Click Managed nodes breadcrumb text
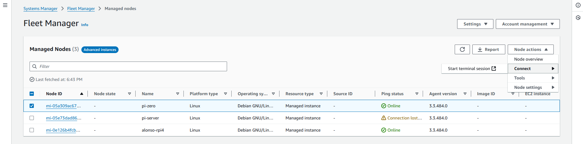Image resolution: width=583 pixels, height=144 pixels. (120, 8)
